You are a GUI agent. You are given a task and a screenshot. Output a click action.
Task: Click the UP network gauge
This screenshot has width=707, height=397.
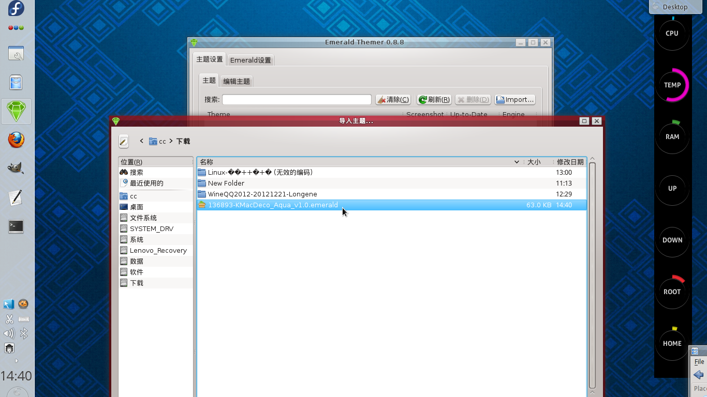click(672, 188)
